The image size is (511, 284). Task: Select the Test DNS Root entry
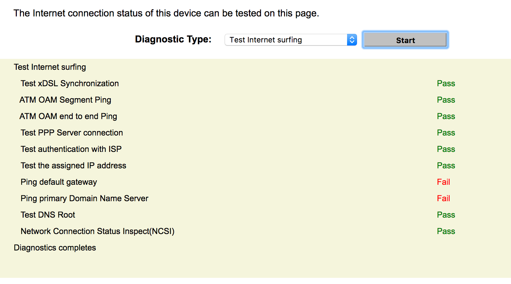48,215
